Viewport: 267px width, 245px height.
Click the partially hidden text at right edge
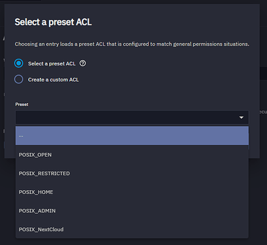pyautogui.click(x=263, y=112)
